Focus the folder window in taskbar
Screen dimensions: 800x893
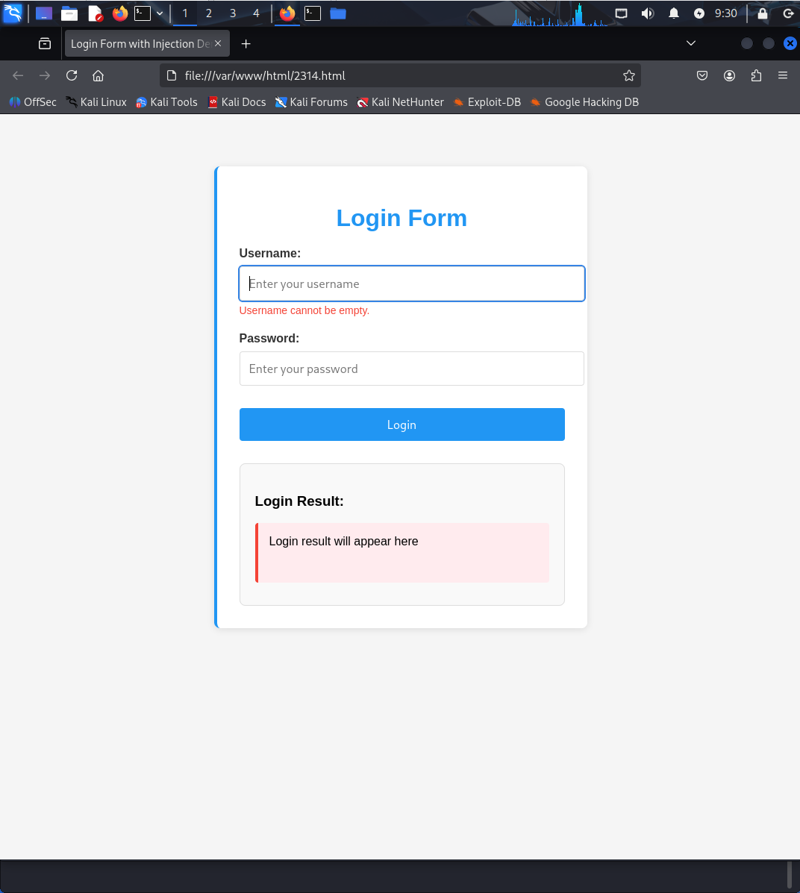tap(338, 13)
